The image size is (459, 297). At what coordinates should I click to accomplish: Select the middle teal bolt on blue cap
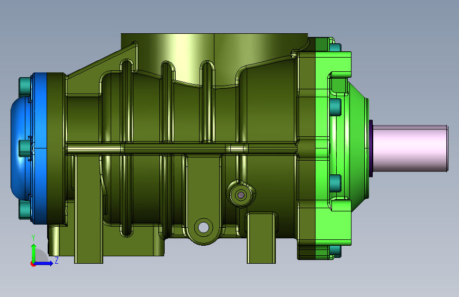pos(25,148)
